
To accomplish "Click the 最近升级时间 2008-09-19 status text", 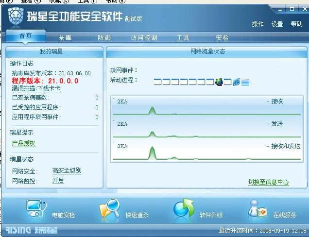I will [x=262, y=231].
